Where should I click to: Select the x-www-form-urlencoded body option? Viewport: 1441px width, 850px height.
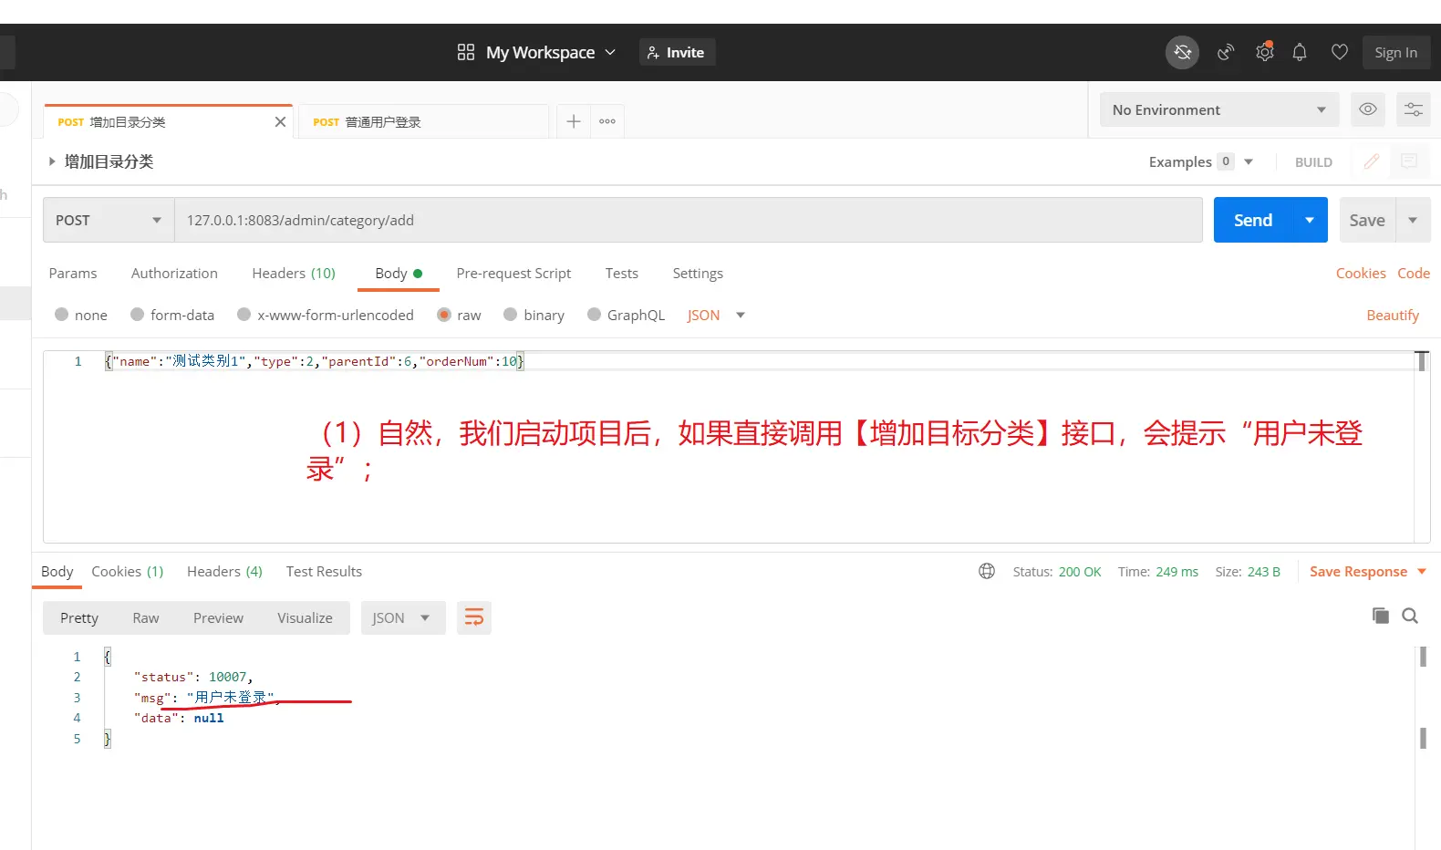pyautogui.click(x=244, y=315)
